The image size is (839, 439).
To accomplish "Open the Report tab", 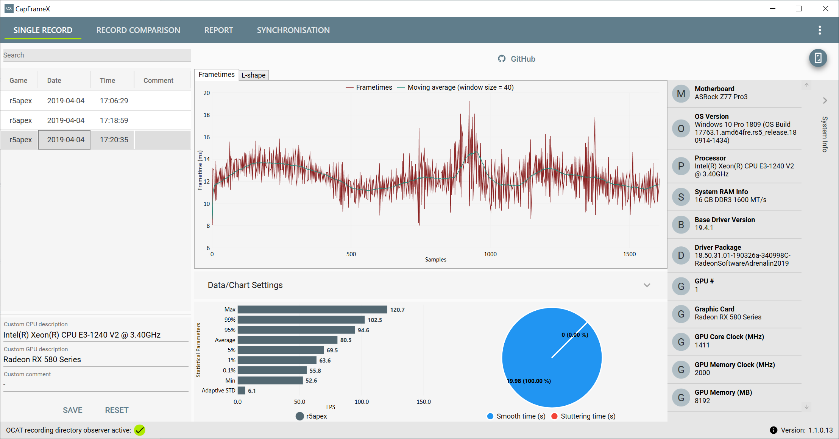I will tap(218, 30).
